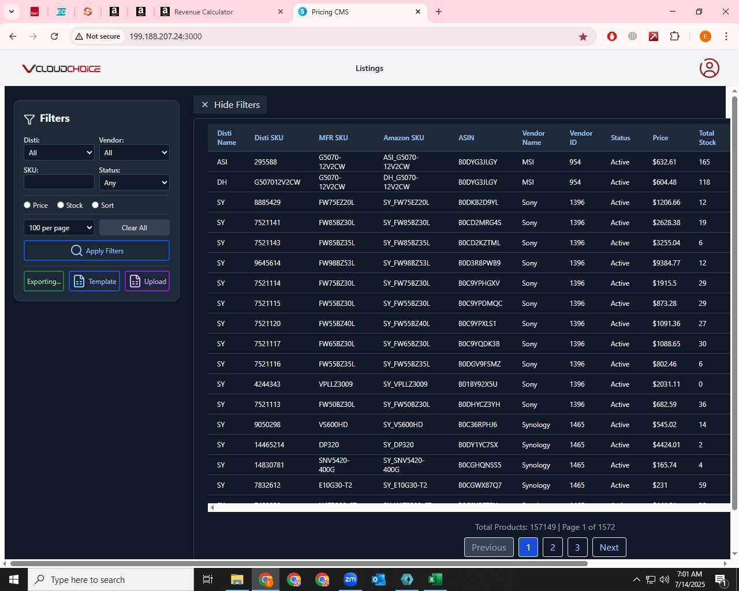Go to page 3
Viewport: 739px width, 591px height.
coord(577,547)
